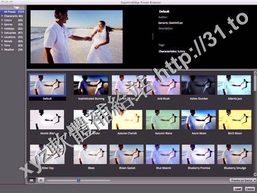
Task: Open the Preview on Source dropdown
Action: [243, 180]
